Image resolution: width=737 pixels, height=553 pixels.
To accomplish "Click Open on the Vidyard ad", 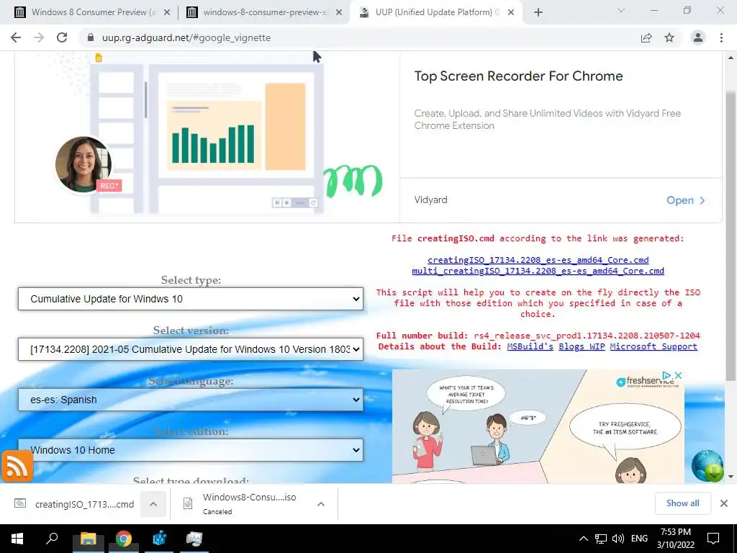I will tap(685, 200).
